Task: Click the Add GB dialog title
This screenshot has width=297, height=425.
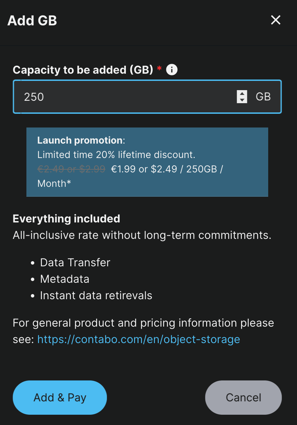Action: [32, 21]
